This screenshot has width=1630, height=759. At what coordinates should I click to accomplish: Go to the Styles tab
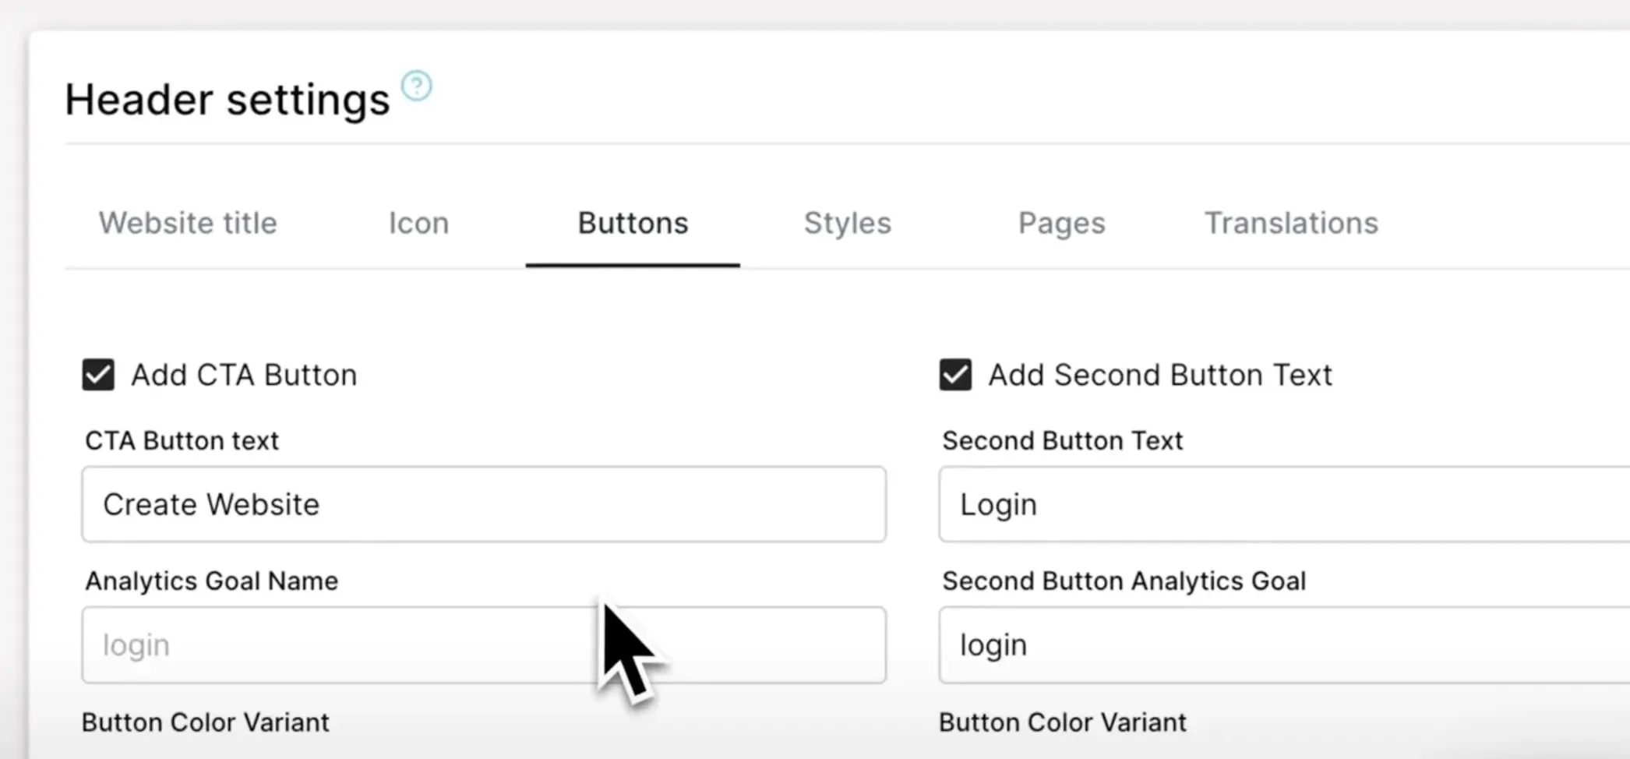[847, 223]
